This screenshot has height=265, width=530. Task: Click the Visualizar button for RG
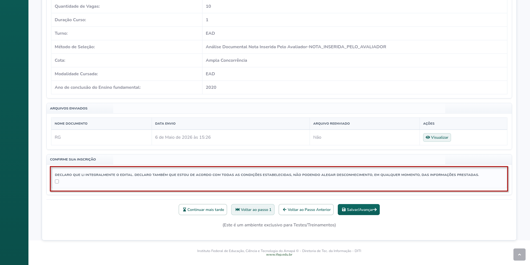pyautogui.click(x=437, y=137)
